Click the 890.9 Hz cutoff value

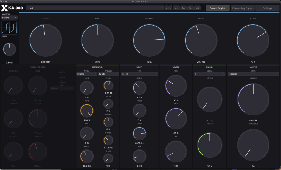click(x=46, y=62)
